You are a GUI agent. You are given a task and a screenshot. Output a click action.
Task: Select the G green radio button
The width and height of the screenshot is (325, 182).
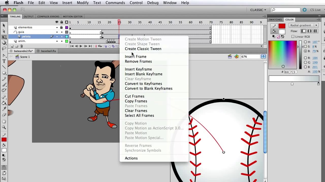pos(305,62)
